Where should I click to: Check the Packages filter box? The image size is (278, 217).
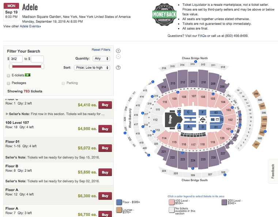point(8,83)
